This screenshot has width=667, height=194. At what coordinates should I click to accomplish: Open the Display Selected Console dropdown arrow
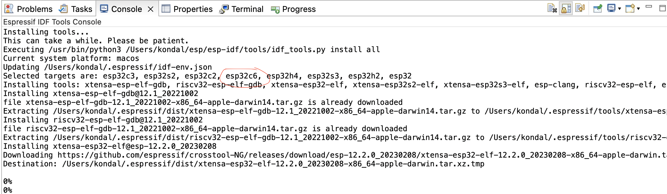[620, 8]
